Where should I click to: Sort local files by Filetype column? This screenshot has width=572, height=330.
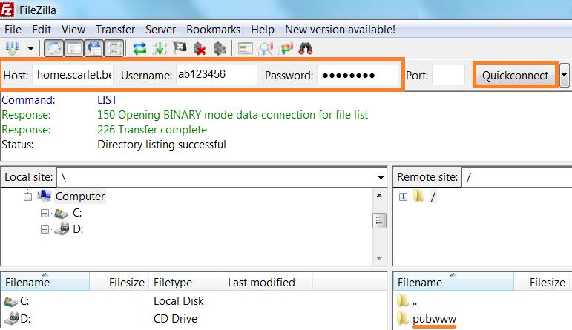coord(185,282)
